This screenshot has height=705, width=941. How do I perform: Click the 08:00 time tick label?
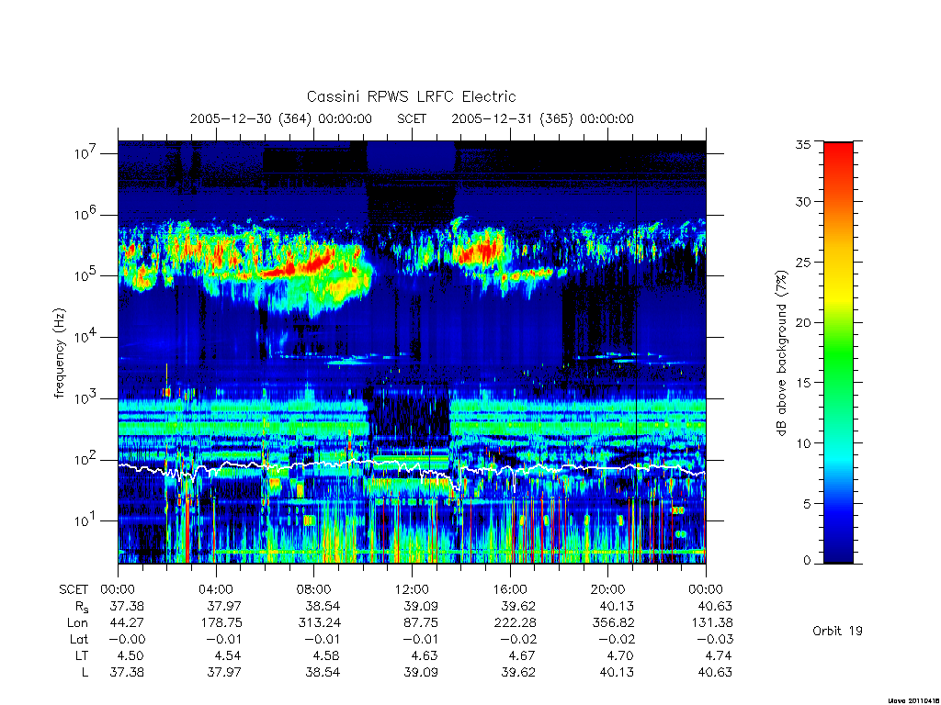point(314,590)
